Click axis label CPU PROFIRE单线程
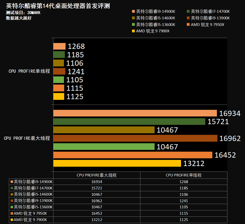This screenshot has height=224, width=245. [29, 71]
